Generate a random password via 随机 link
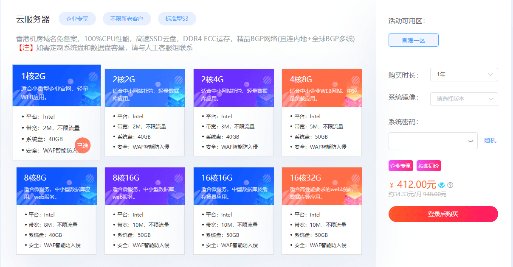The width and height of the screenshot is (513, 267). (x=490, y=140)
